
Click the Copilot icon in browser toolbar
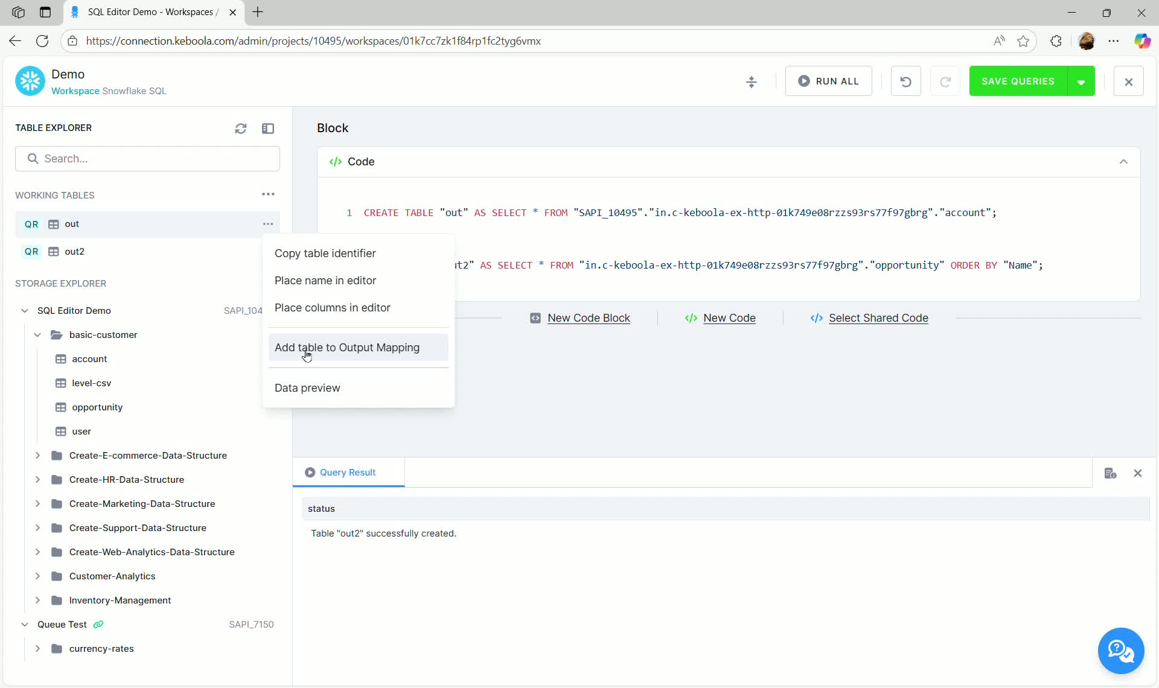pyautogui.click(x=1143, y=41)
